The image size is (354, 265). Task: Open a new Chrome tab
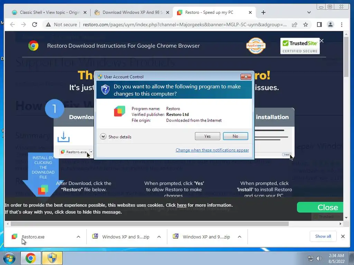263,13
